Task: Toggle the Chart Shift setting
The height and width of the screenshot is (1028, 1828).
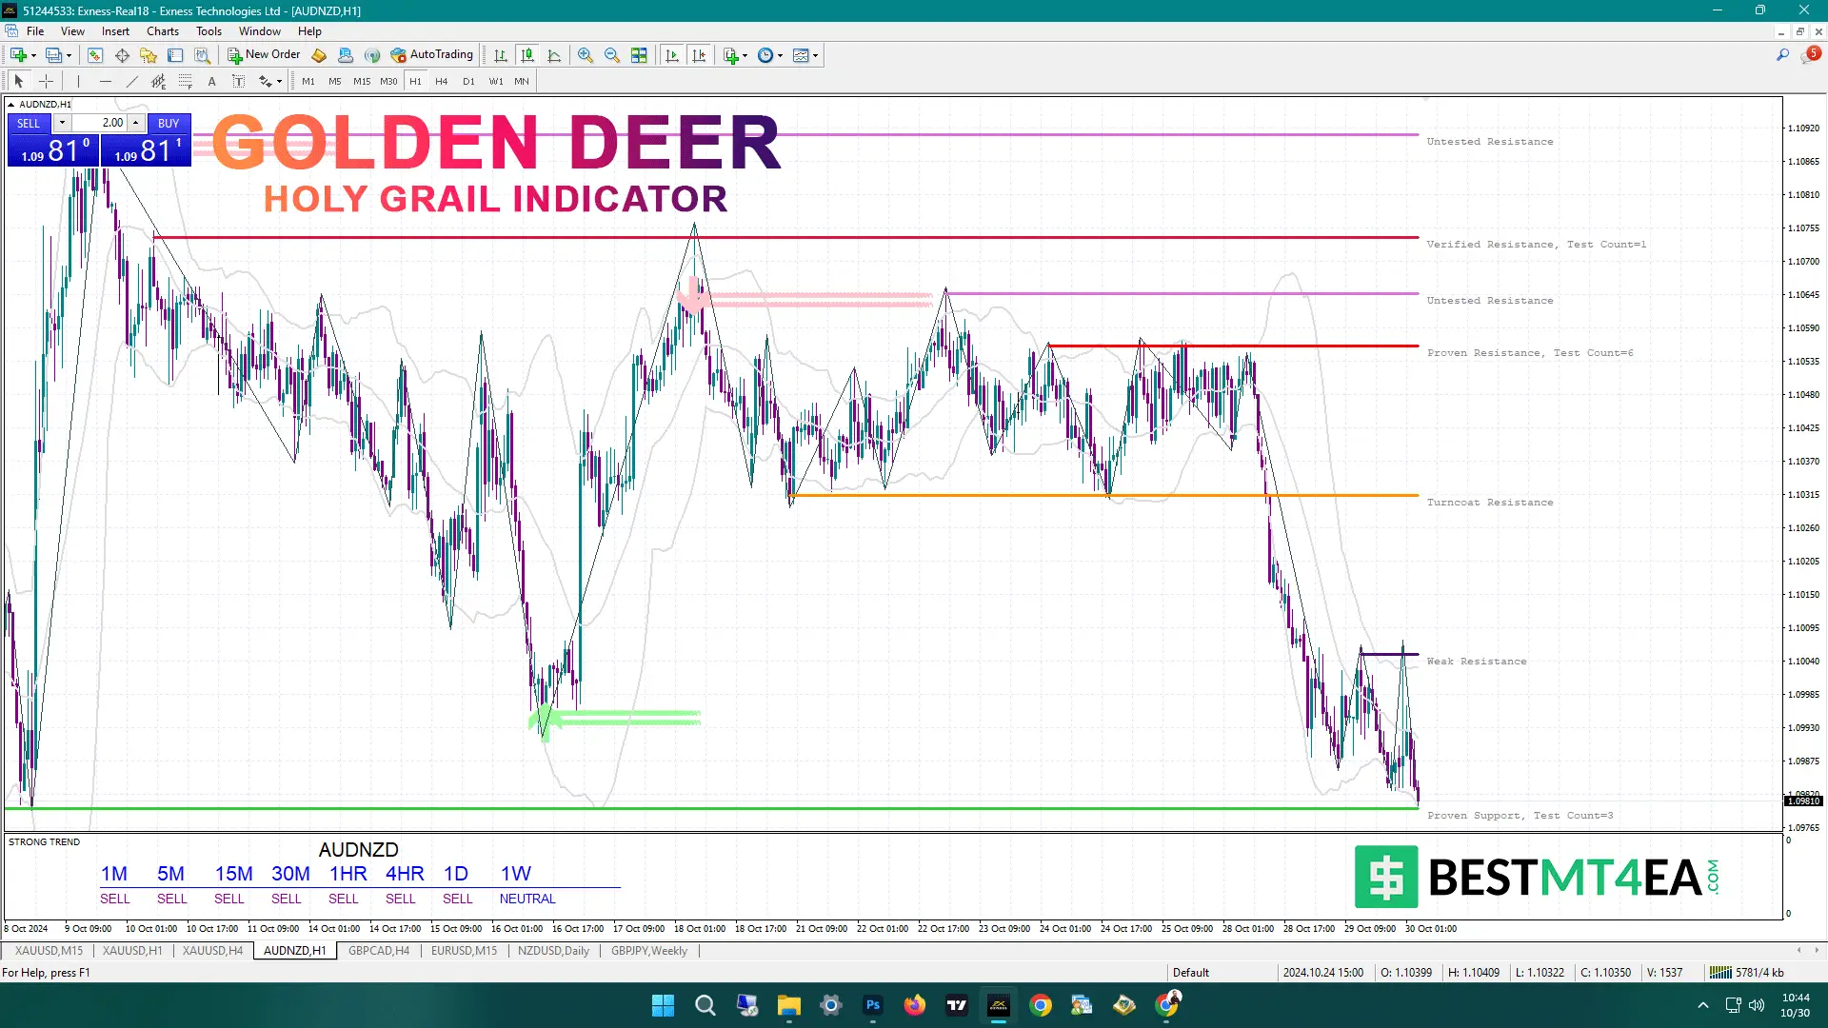Action: click(x=700, y=55)
